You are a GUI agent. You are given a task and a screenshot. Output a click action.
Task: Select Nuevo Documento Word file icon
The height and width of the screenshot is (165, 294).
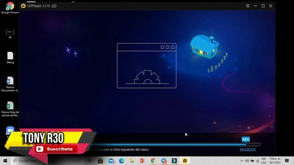(10, 84)
